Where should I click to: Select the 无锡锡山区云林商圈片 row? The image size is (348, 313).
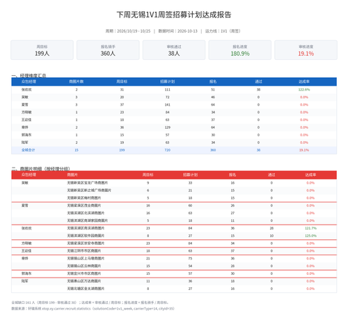(x=174, y=266)
